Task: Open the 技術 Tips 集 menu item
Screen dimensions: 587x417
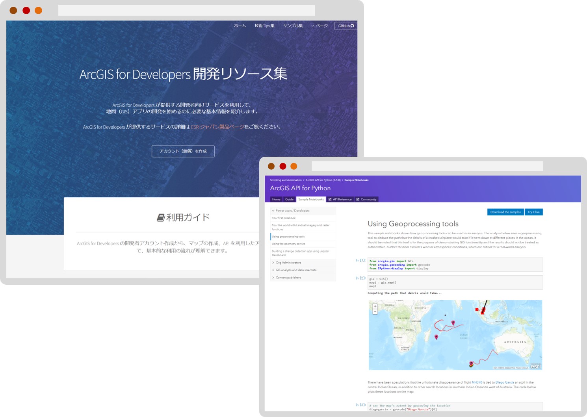Action: point(264,26)
